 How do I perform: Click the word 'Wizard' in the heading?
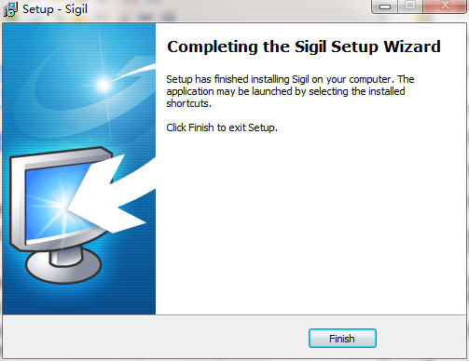(412, 47)
